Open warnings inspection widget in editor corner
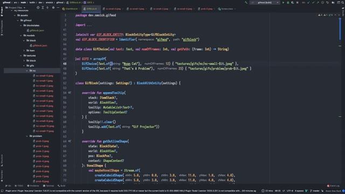The image size is (345, 194). [x=326, y=15]
